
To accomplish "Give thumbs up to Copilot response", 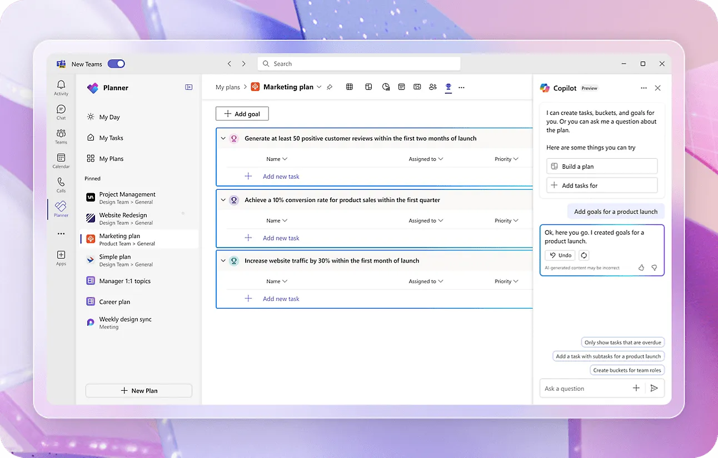I will (x=641, y=268).
